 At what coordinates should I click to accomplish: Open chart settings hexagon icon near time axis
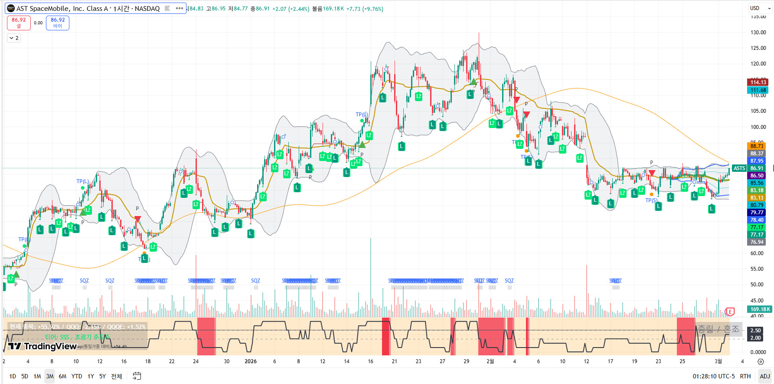[x=761, y=361]
